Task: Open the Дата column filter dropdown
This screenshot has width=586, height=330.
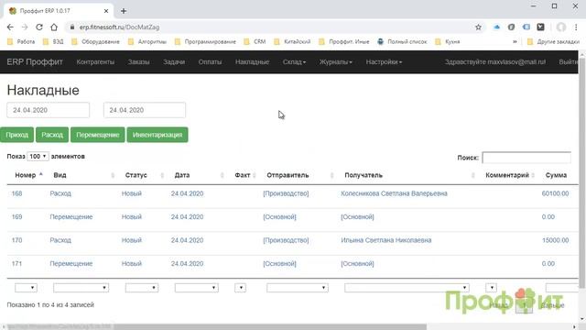Action: coord(196,288)
